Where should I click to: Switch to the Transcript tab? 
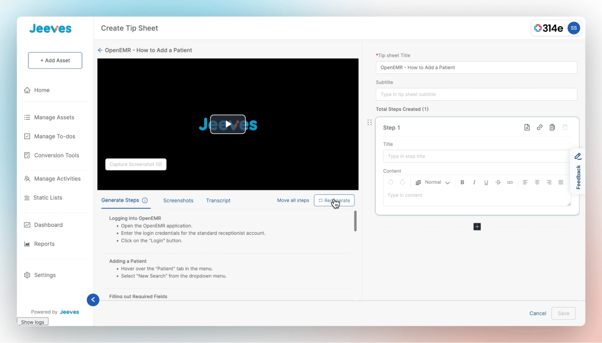(218, 201)
